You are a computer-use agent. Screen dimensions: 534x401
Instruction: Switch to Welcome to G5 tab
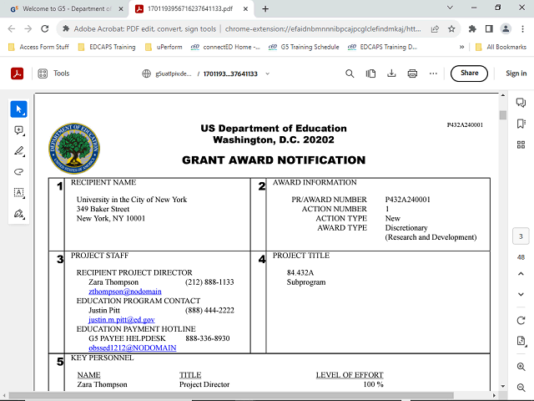click(x=64, y=9)
